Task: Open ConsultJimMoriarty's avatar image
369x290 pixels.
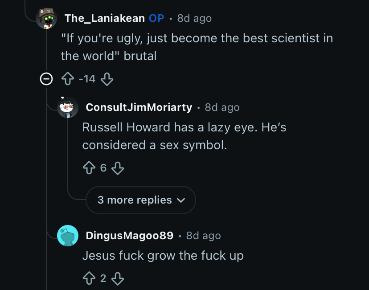Action: [x=68, y=107]
